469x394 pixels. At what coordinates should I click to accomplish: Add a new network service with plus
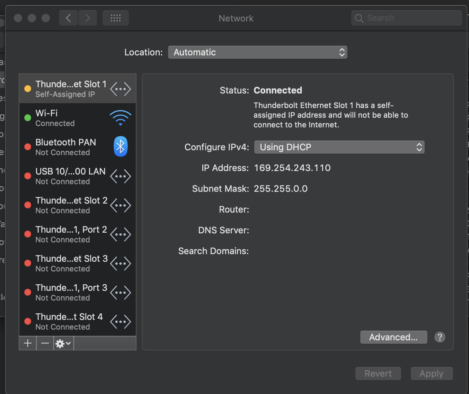click(x=28, y=343)
